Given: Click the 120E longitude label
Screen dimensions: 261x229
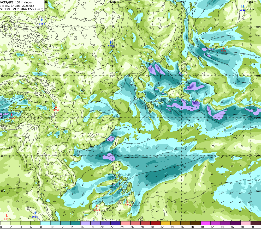Looking at the screenshot, I should coord(113,2).
